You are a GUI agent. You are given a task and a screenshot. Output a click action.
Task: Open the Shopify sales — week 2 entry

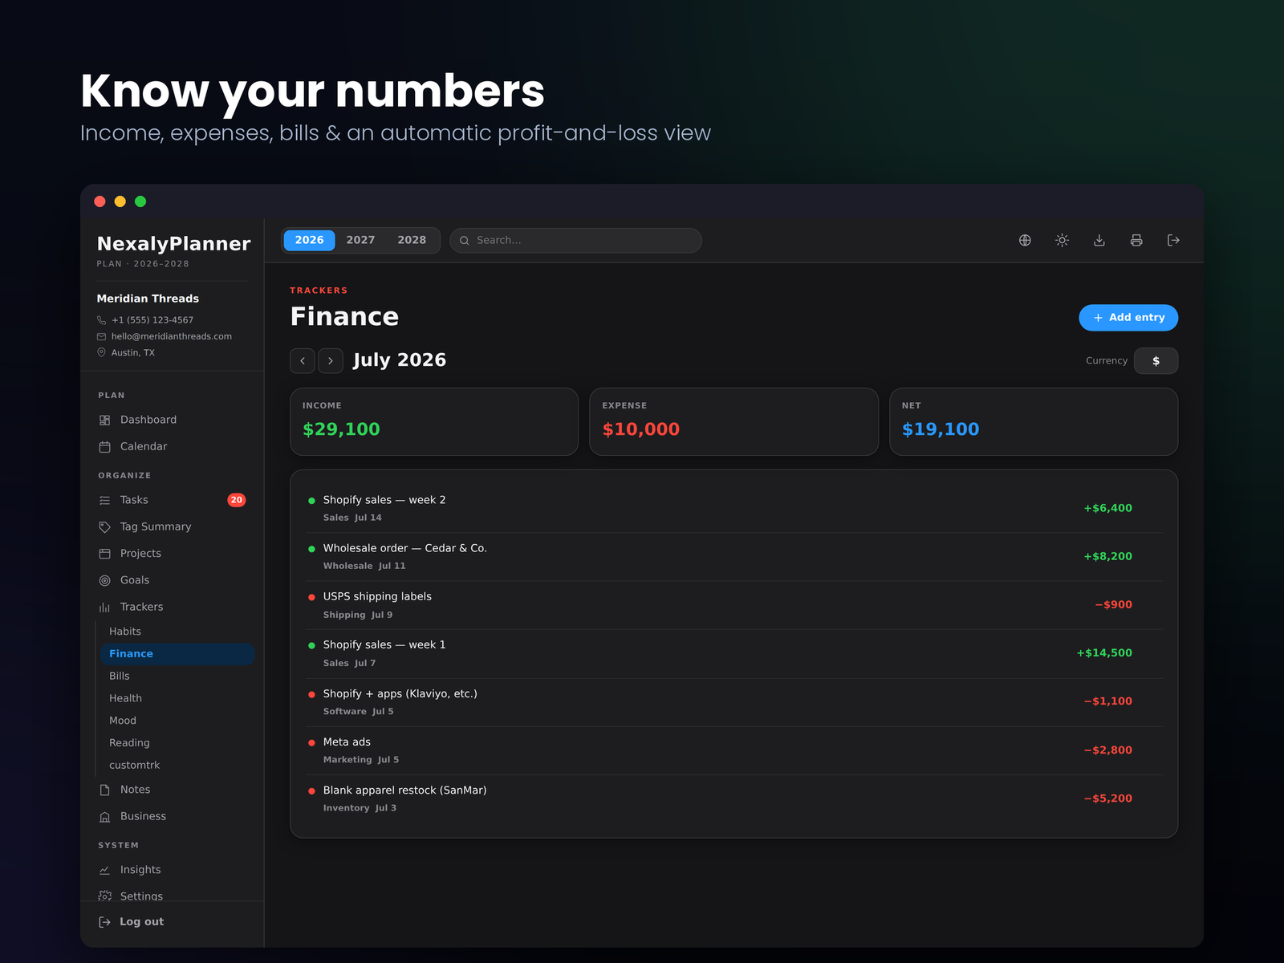pyautogui.click(x=733, y=508)
